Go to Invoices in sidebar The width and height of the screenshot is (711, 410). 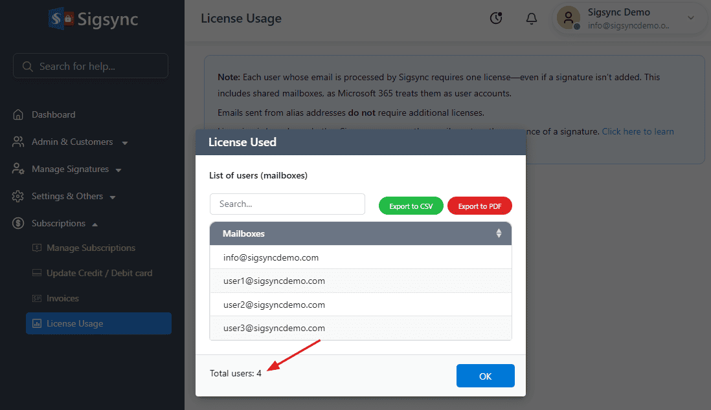pos(62,298)
